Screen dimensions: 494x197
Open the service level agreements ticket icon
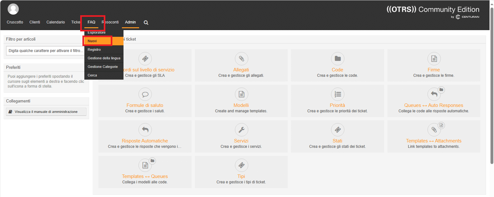[x=145, y=59]
